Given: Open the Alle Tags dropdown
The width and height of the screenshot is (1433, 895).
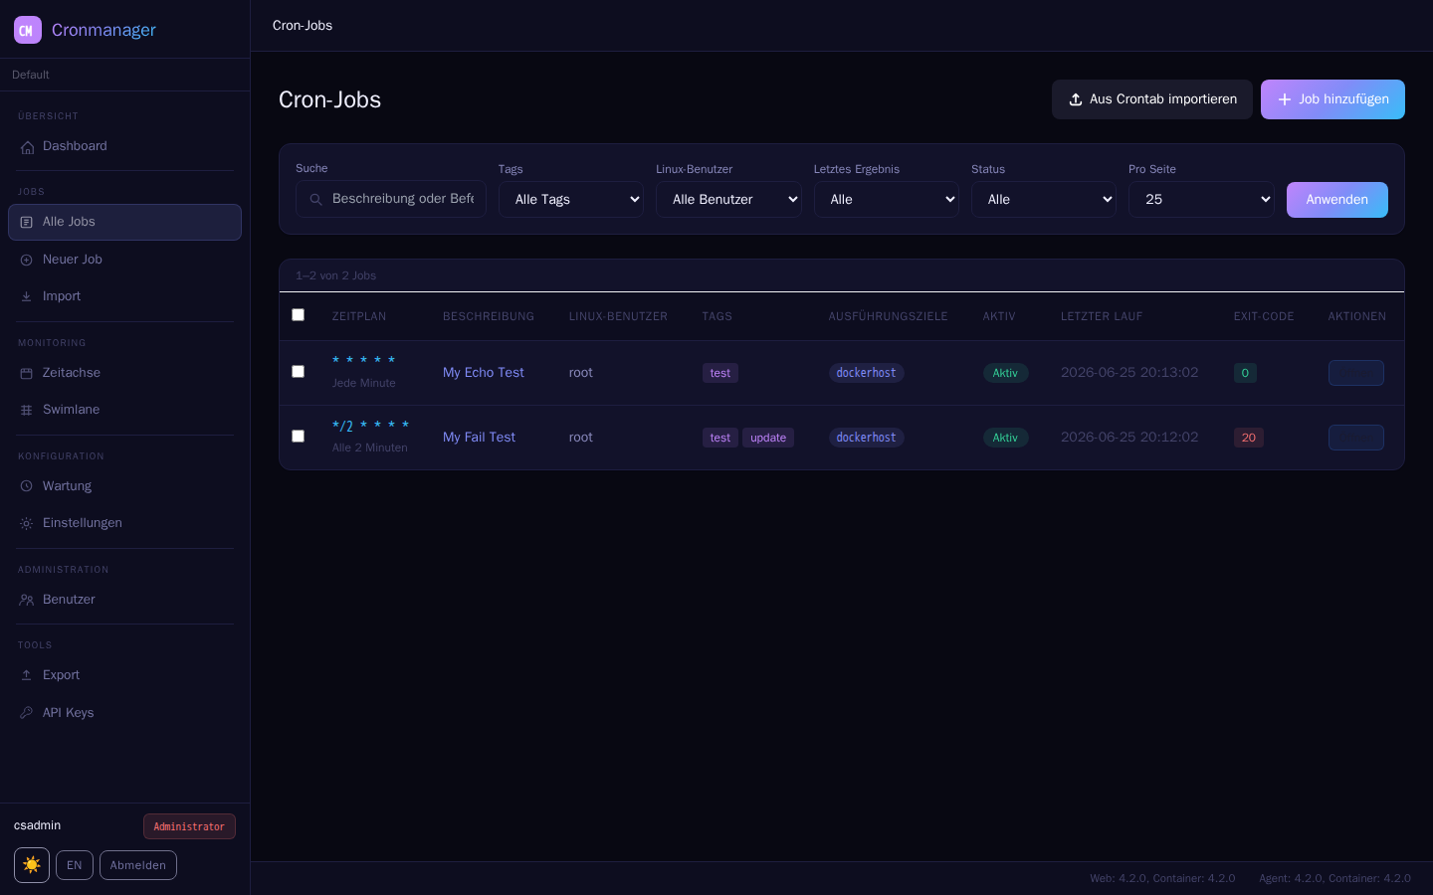Looking at the screenshot, I should click(x=571, y=199).
